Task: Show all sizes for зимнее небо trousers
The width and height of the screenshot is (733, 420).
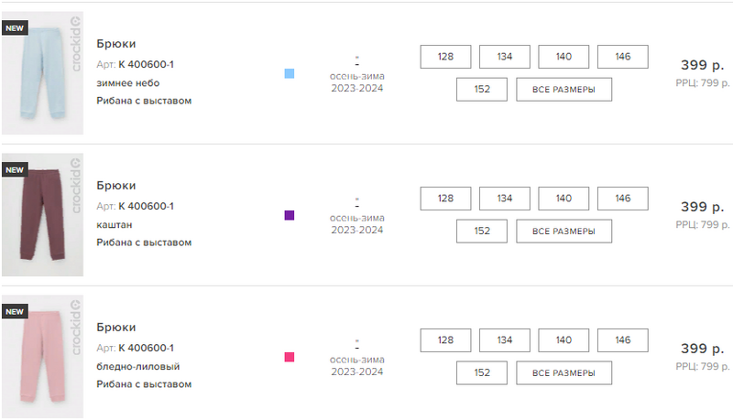Action: coord(563,90)
